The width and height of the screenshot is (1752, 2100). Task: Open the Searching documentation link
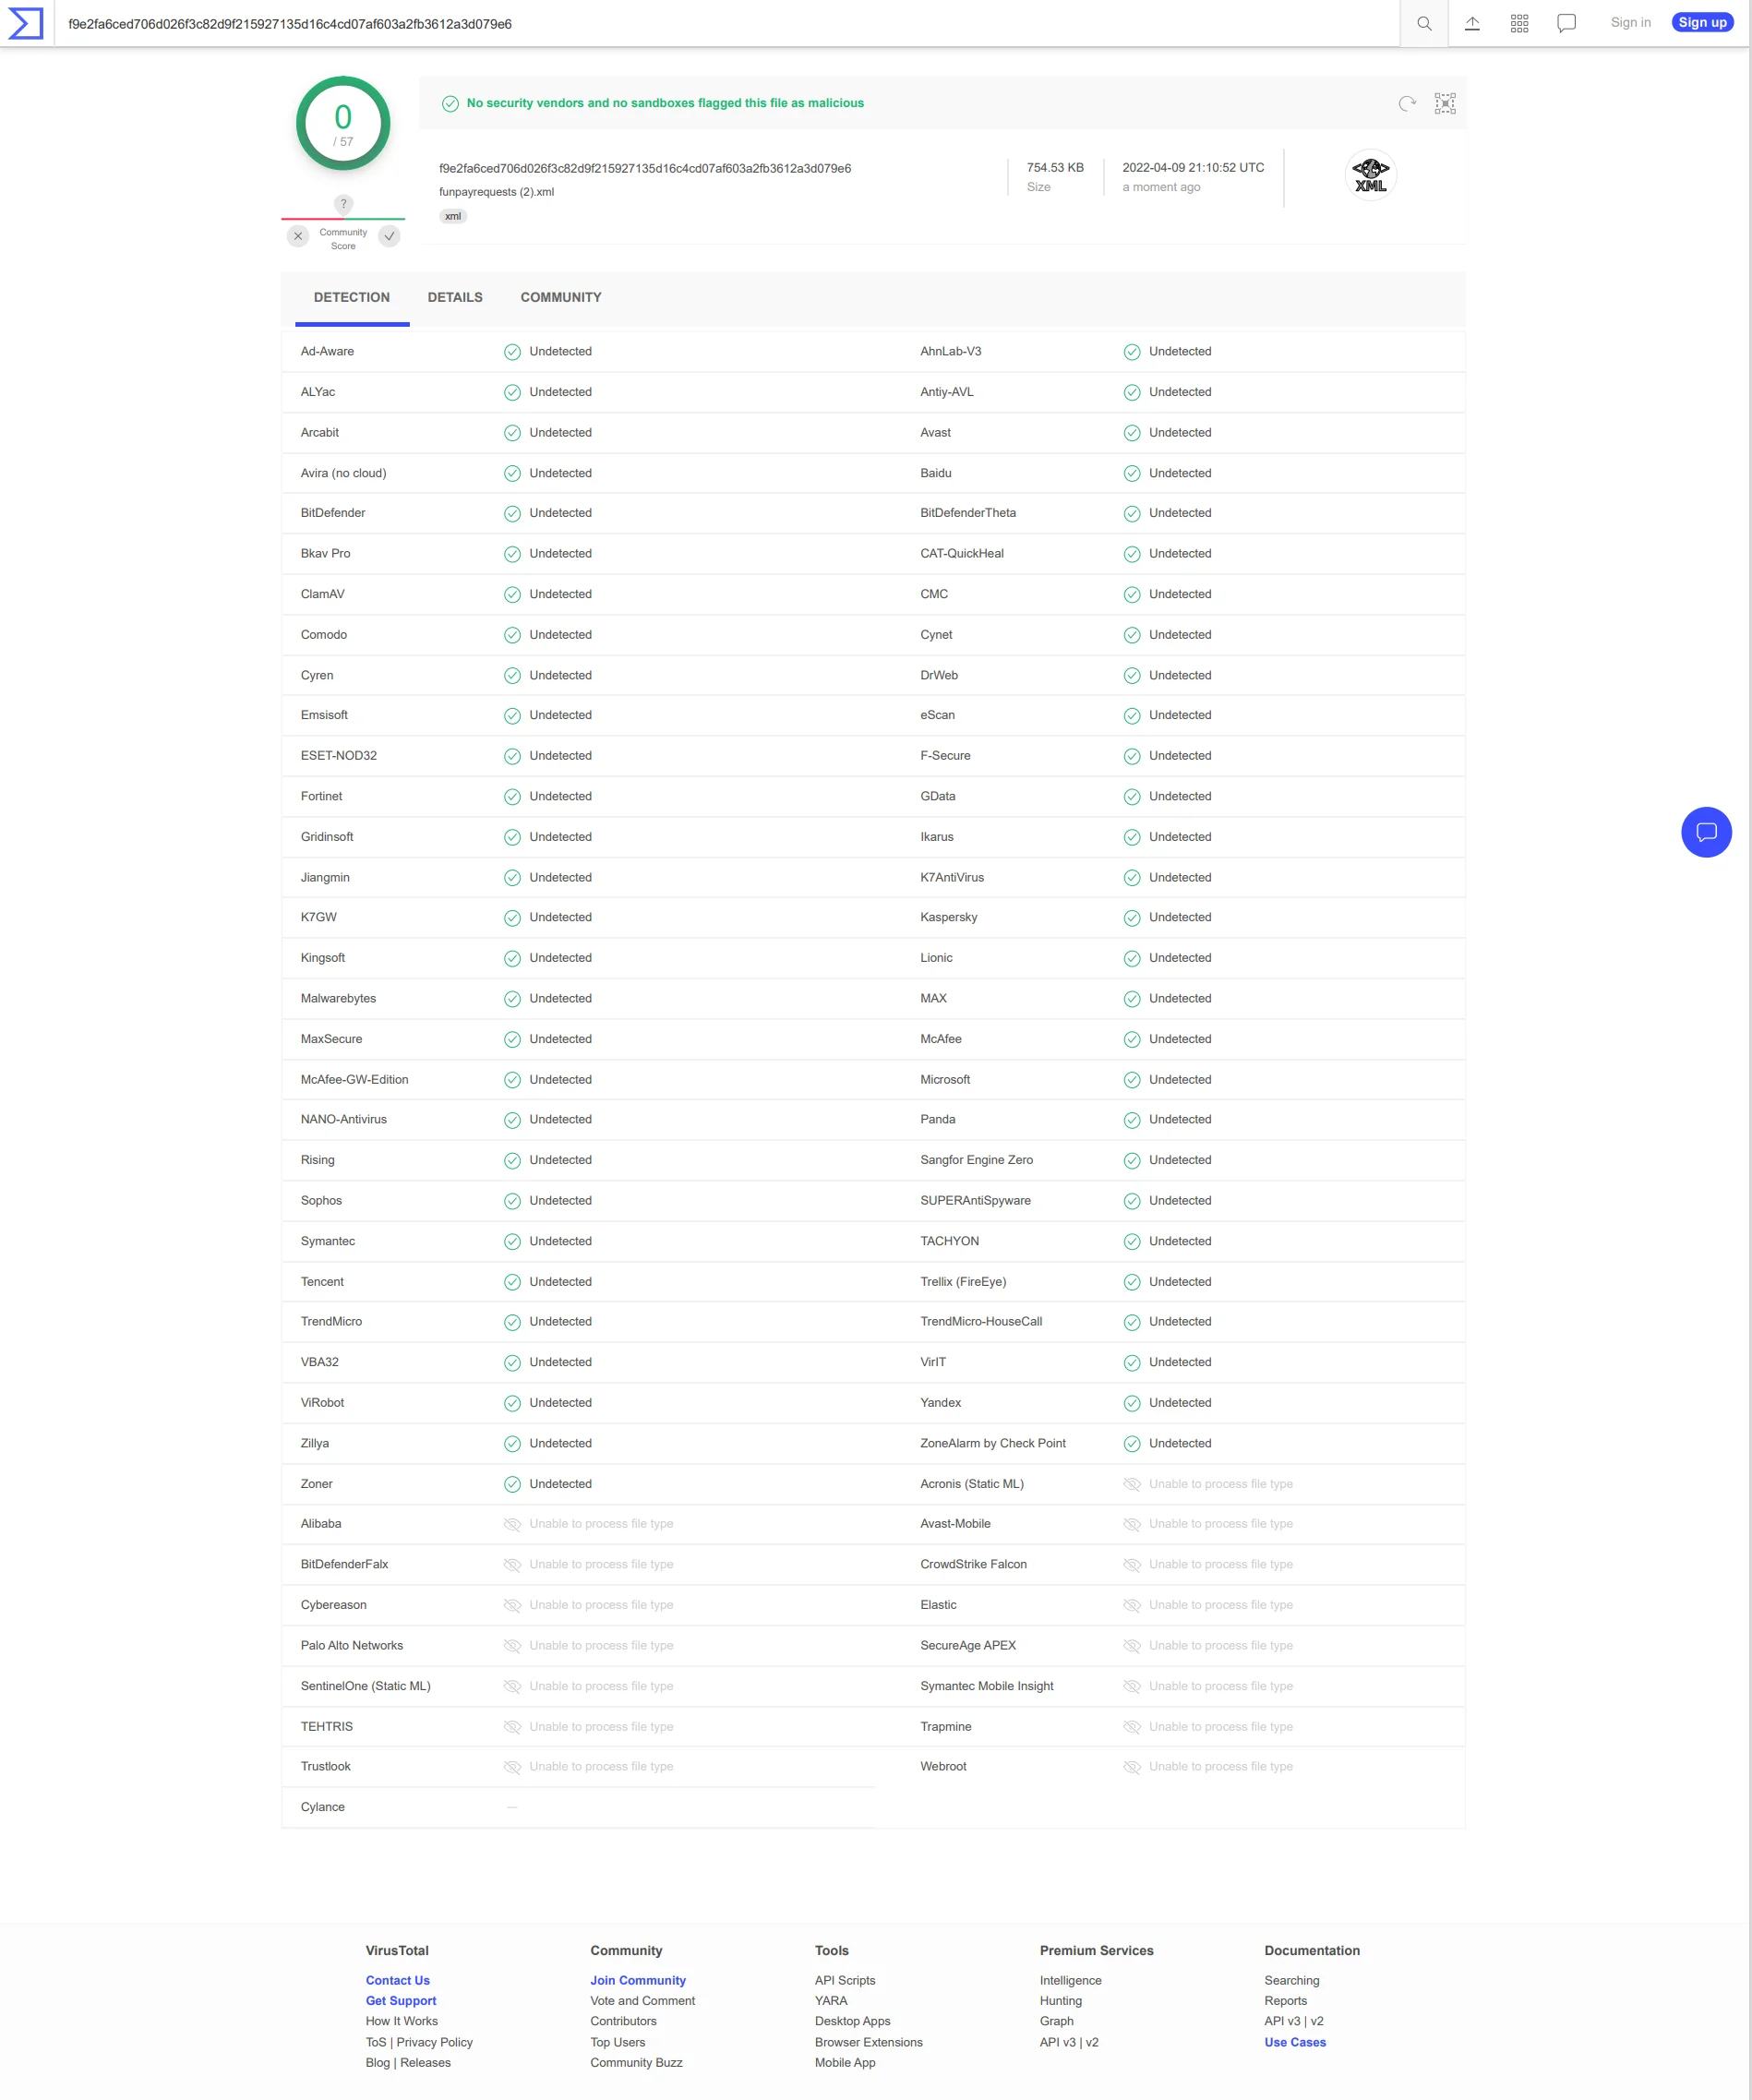[1292, 1980]
